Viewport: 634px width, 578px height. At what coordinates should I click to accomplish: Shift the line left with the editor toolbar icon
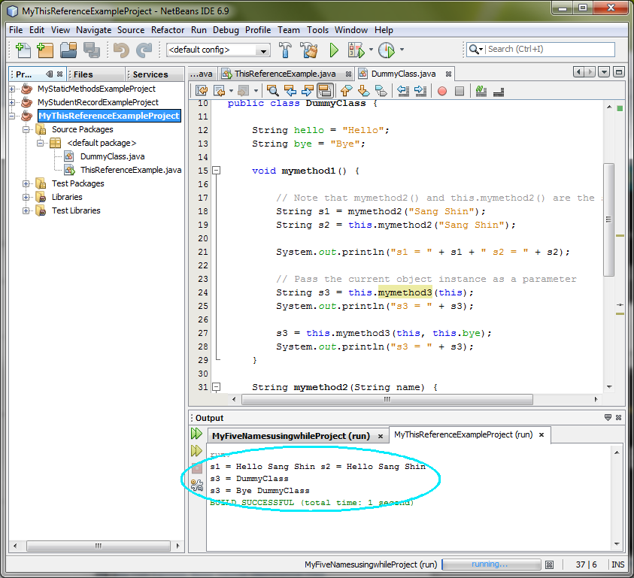click(402, 90)
